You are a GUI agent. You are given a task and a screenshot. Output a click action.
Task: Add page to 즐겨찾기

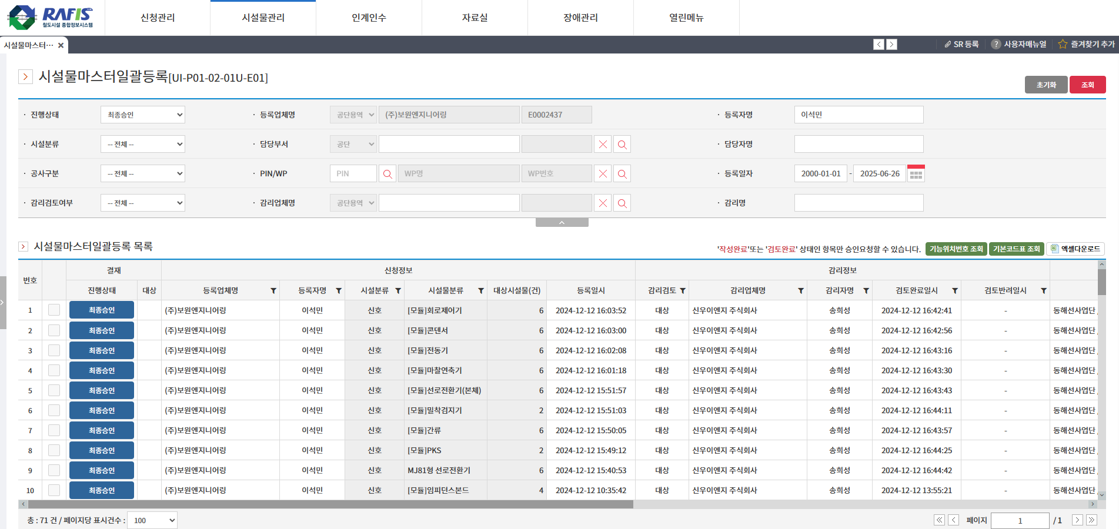click(1086, 44)
